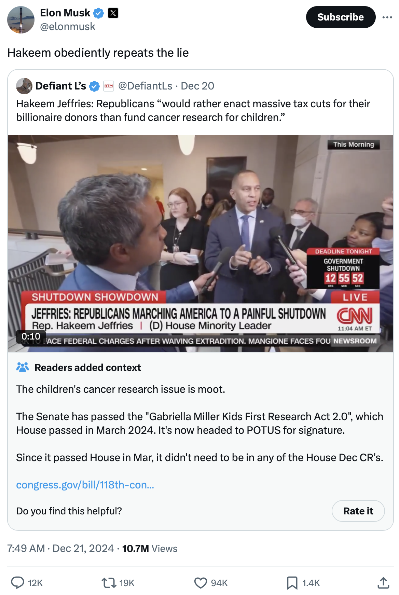Click the RTM affiliation badge
Viewport: 399px width, 595px height.
109,86
